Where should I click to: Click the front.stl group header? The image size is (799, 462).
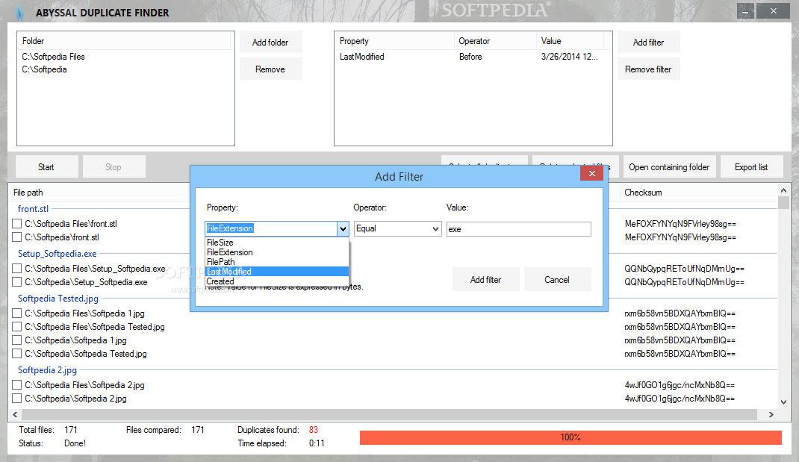click(x=33, y=209)
